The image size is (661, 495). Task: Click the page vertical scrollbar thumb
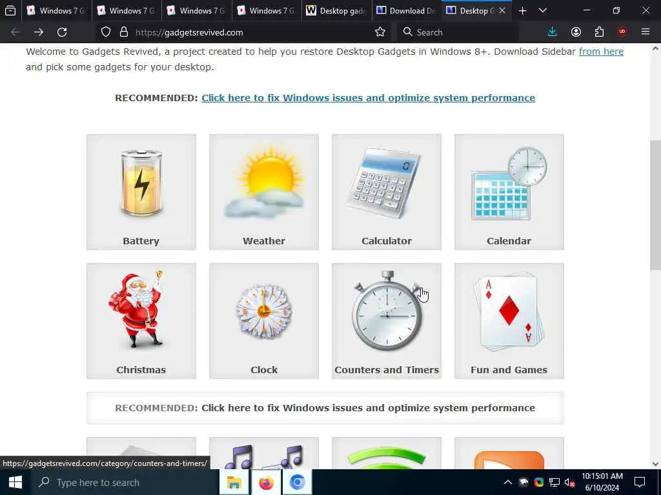coord(655,205)
